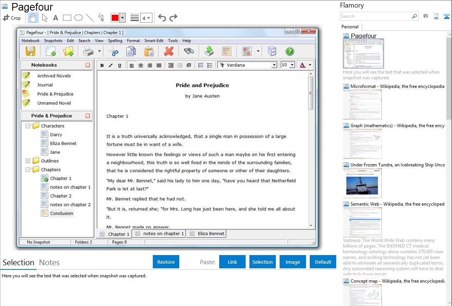The height and width of the screenshot is (306, 452).
Task: Open the Pagefour snapshot thumbnail
Action: pos(363,54)
